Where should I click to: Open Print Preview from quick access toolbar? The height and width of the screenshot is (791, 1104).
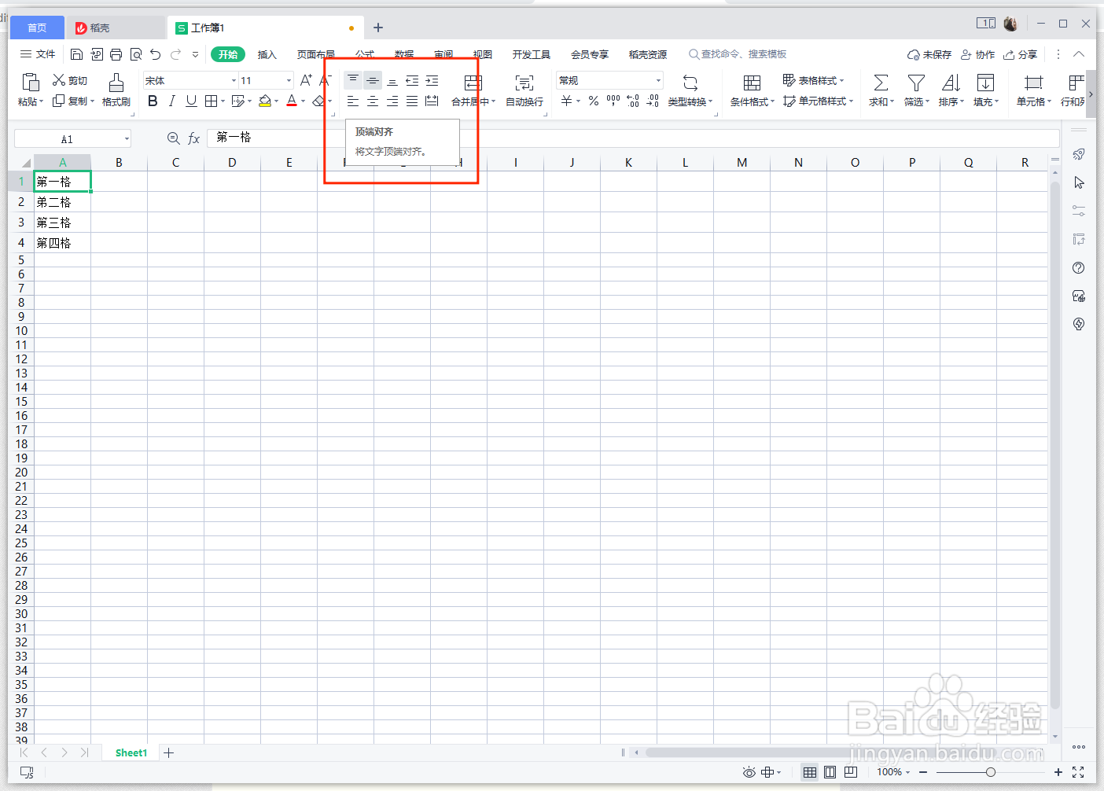[135, 54]
